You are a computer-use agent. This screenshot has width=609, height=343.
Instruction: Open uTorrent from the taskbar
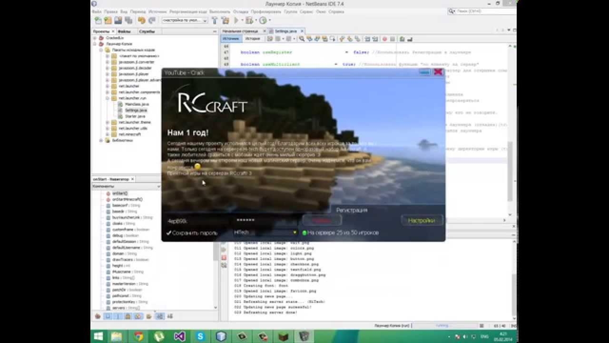159,336
